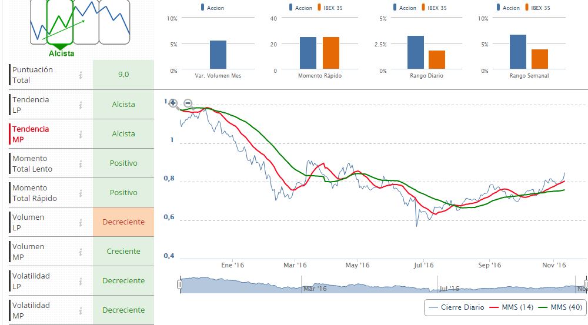The height and width of the screenshot is (325, 588).
Task: Click the Tendencia MP row label
Action: point(31,134)
